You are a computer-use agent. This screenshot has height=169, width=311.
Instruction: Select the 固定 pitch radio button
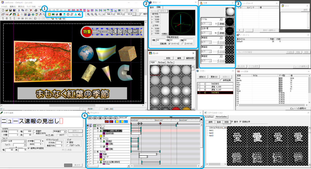(x=68, y=142)
